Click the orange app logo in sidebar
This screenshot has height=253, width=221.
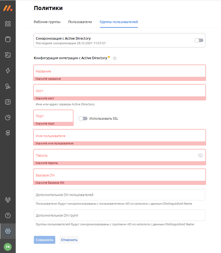(x=8, y=8)
